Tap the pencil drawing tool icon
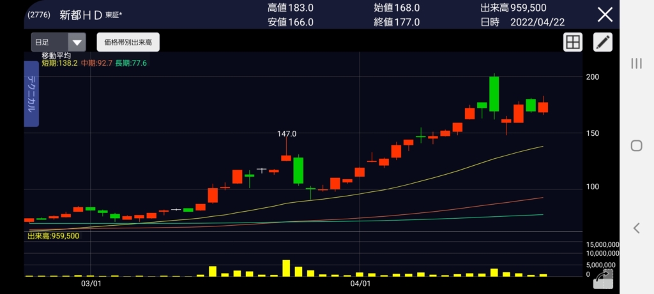Viewport: 654px width, 294px height. (603, 42)
